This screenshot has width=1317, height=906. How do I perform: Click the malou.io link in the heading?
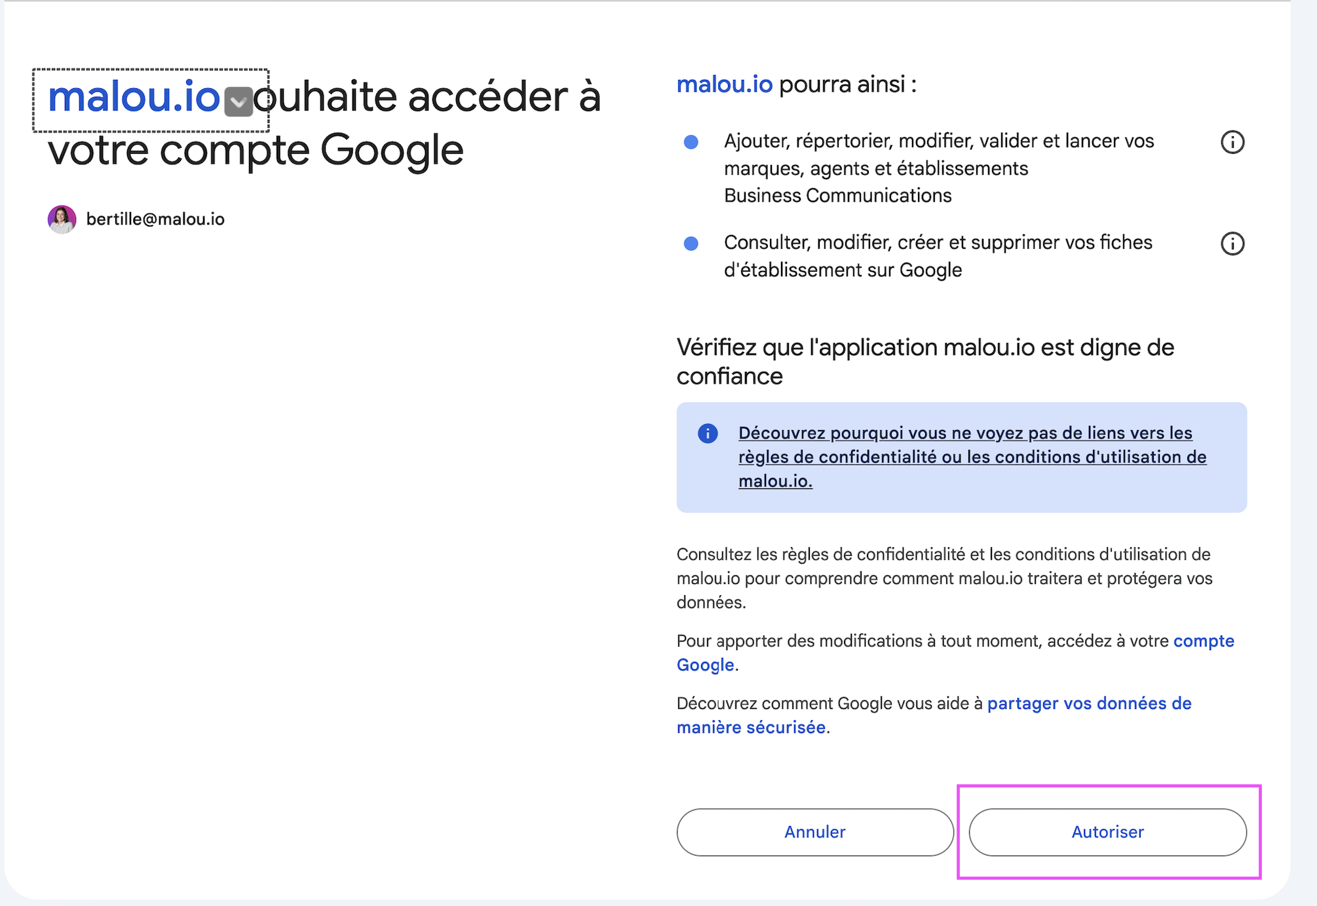(x=134, y=97)
